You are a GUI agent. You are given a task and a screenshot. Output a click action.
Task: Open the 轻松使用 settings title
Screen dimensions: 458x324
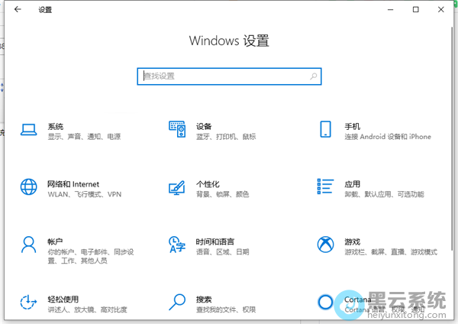63,300
